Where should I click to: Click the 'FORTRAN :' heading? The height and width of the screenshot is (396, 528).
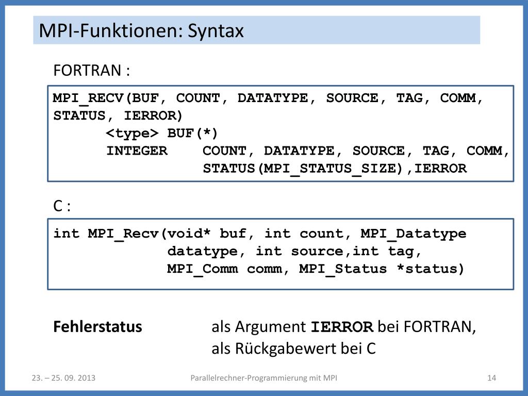tap(92, 71)
